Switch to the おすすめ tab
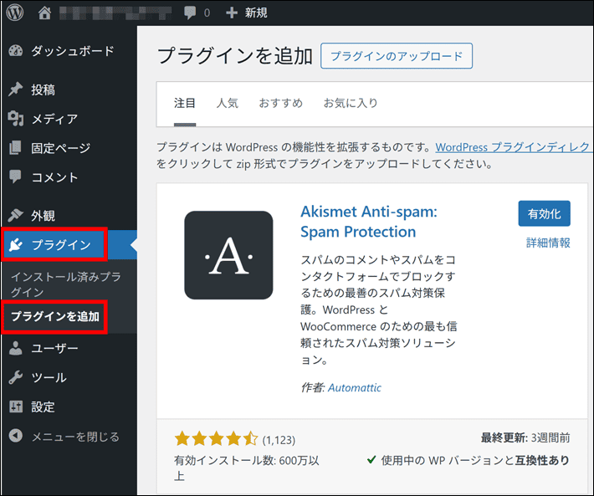The height and width of the screenshot is (496, 594). coord(280,104)
